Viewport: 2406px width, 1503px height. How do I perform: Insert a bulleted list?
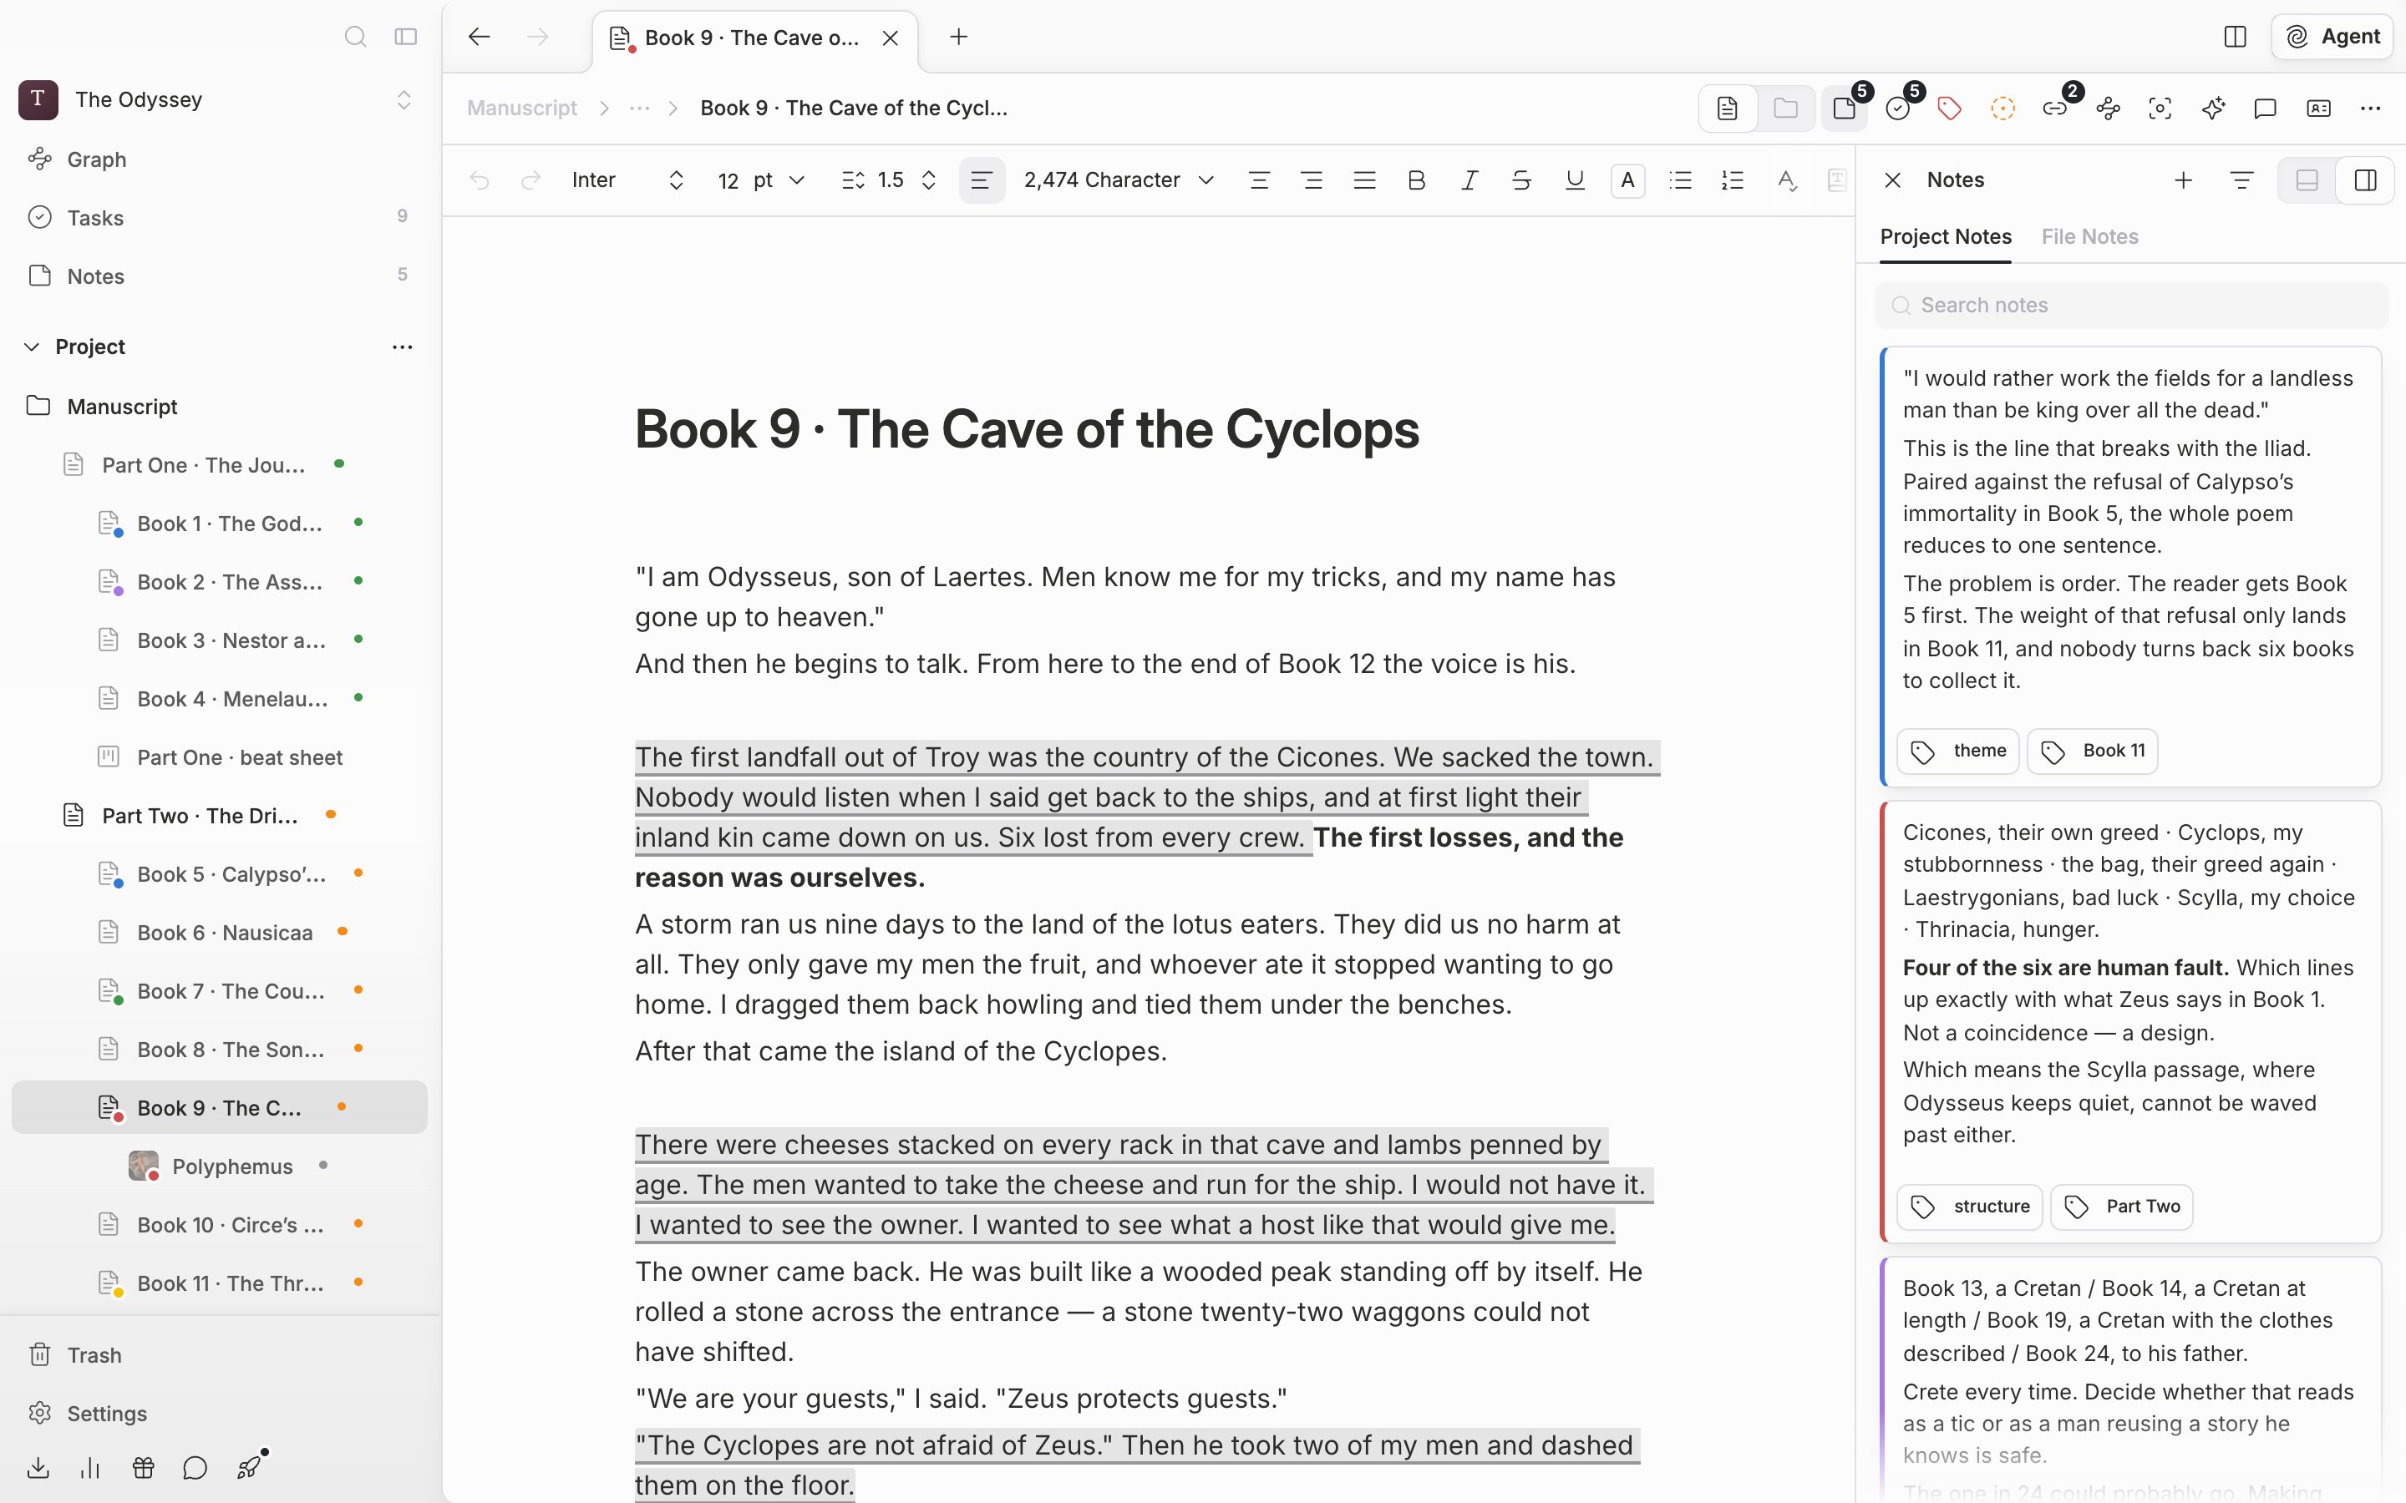coord(1680,180)
